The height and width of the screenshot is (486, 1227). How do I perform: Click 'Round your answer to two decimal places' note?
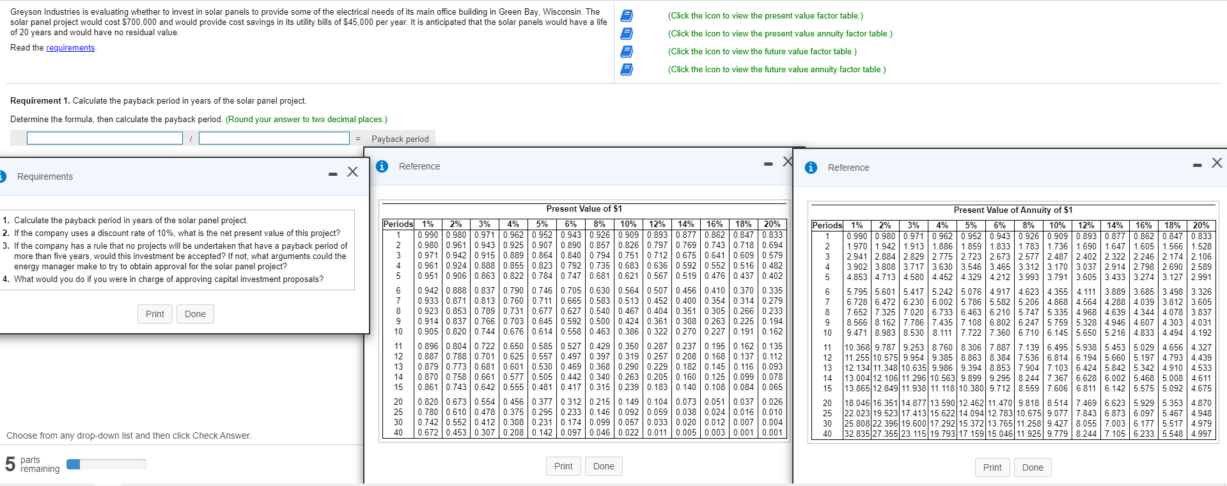click(x=306, y=119)
